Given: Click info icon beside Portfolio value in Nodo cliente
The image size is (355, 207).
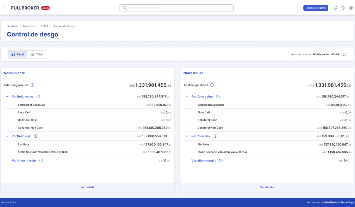Looking at the screenshot, I should point(38,96).
